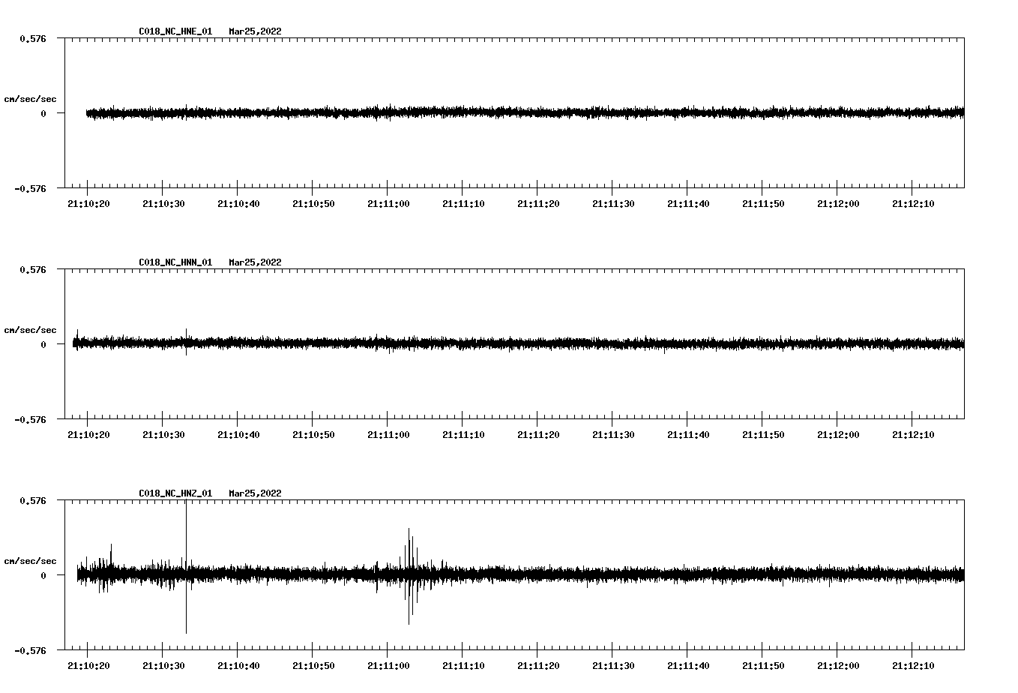Click the zero baseline label of the HNN plot
Viewport: 1018px width, 693px height.
[x=43, y=344]
